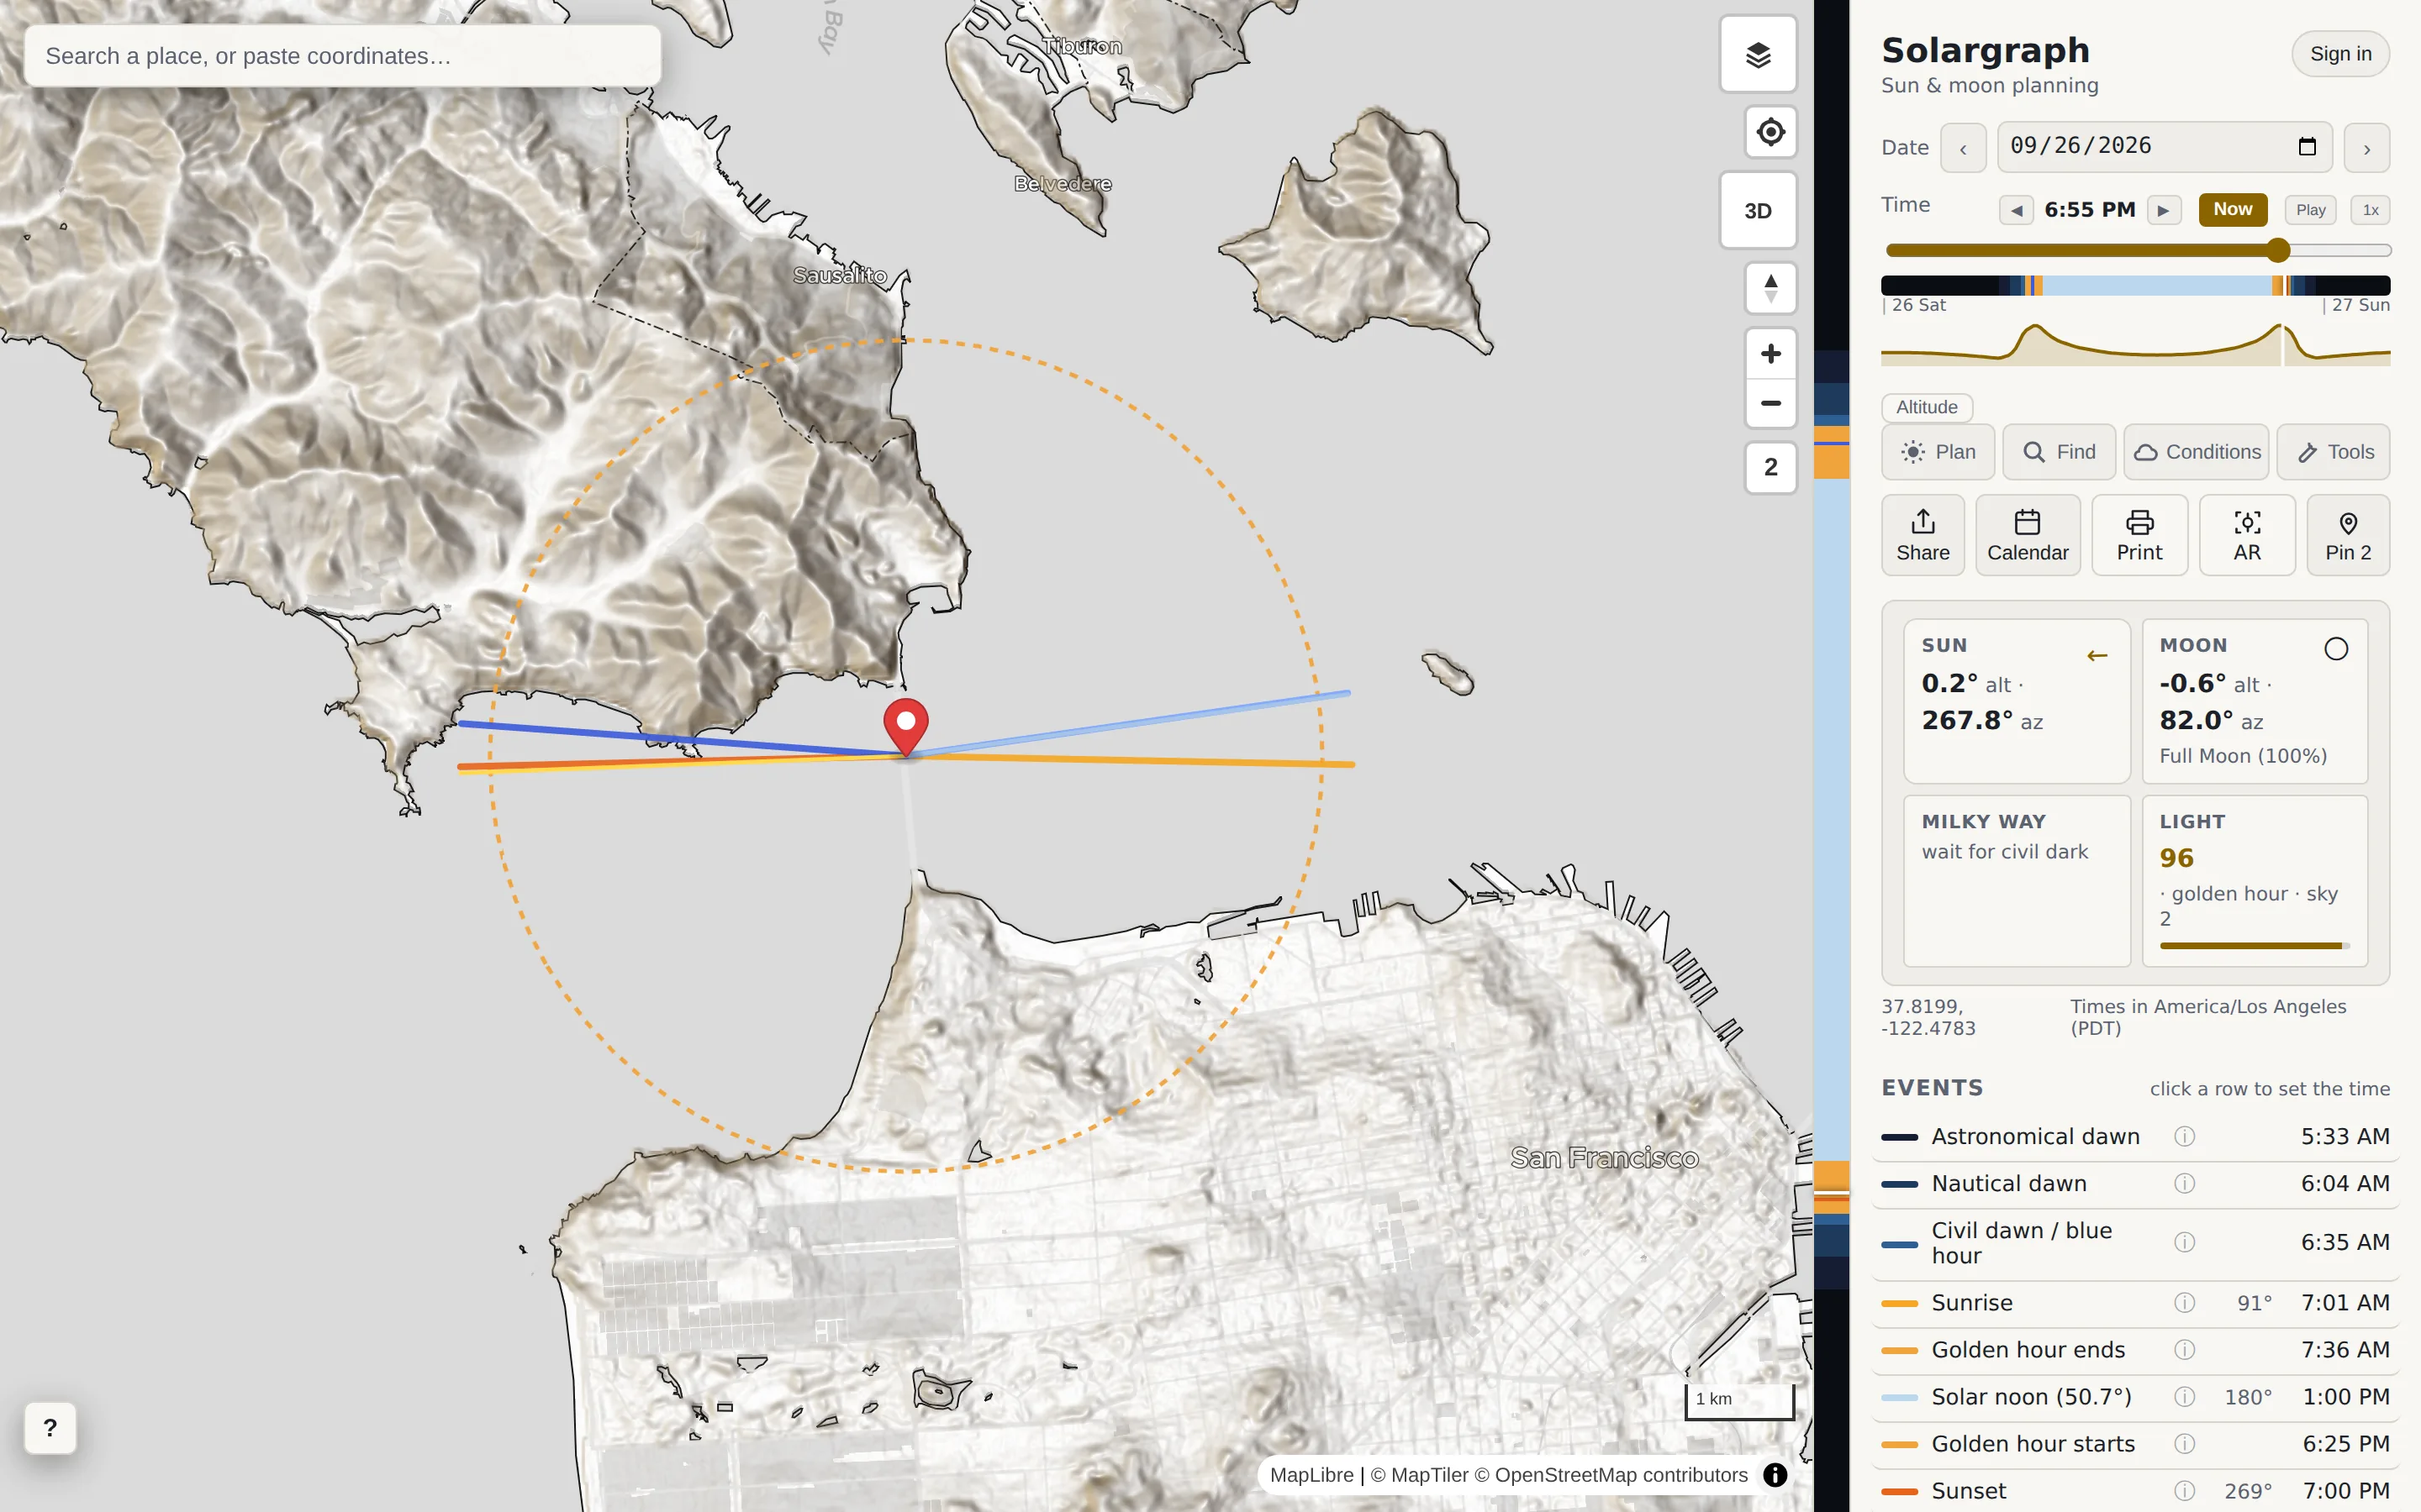Switch to the Find tab
Screen dimensions: 2421x1512
pos(2058,452)
